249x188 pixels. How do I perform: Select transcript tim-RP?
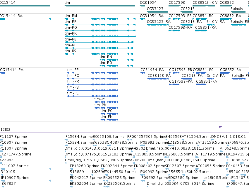100,25
